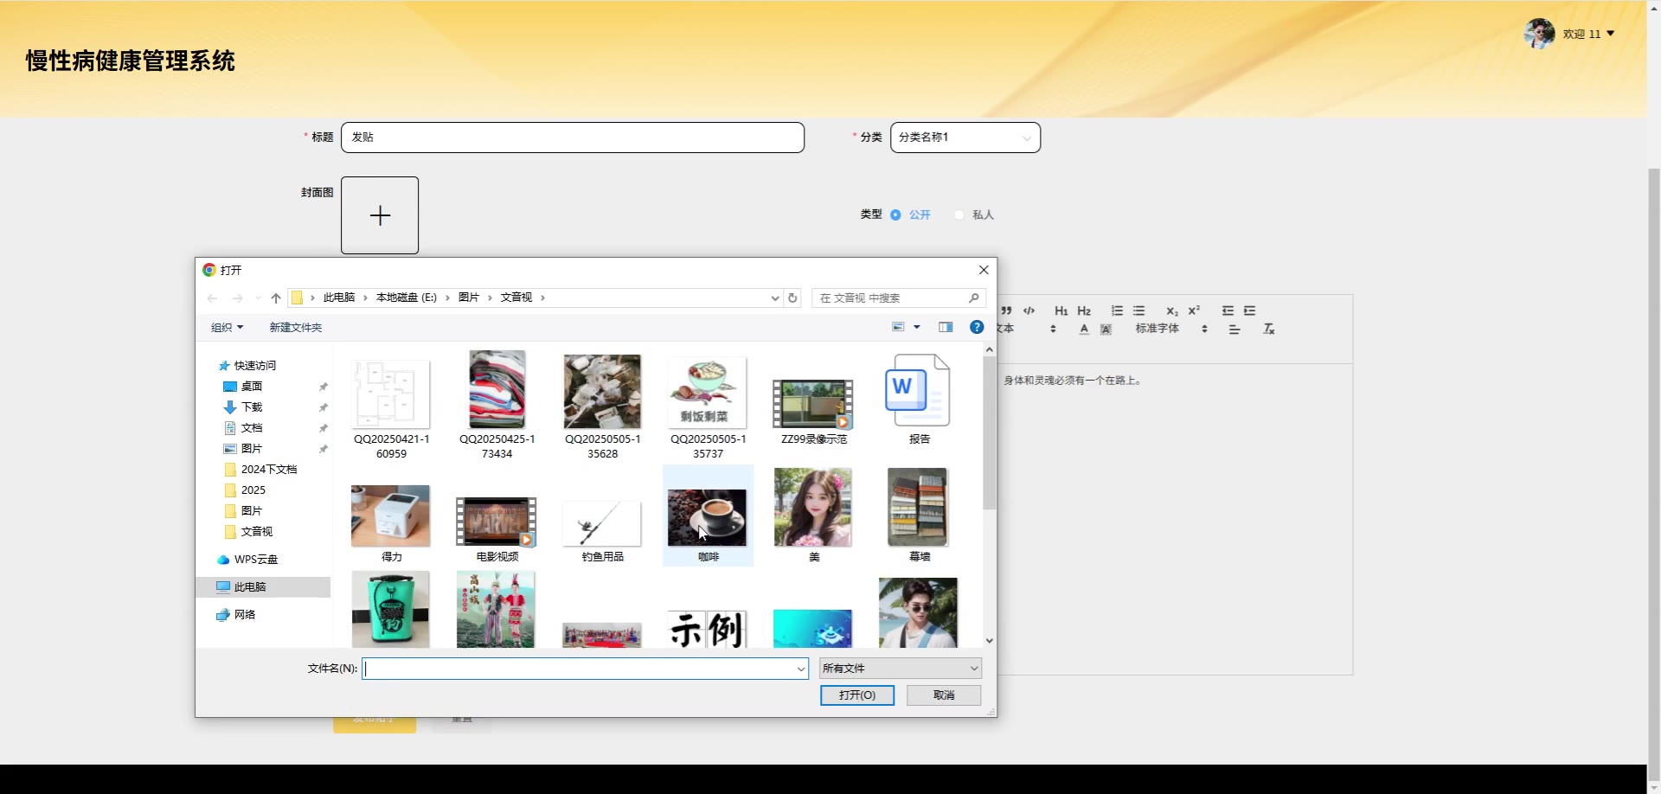Go up one folder level with the up arrow
Screen dimensions: 1661x794
(276, 298)
